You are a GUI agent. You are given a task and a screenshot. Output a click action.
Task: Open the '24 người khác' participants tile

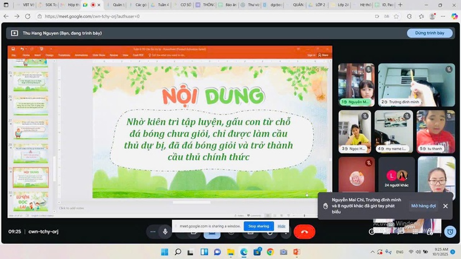(397, 175)
